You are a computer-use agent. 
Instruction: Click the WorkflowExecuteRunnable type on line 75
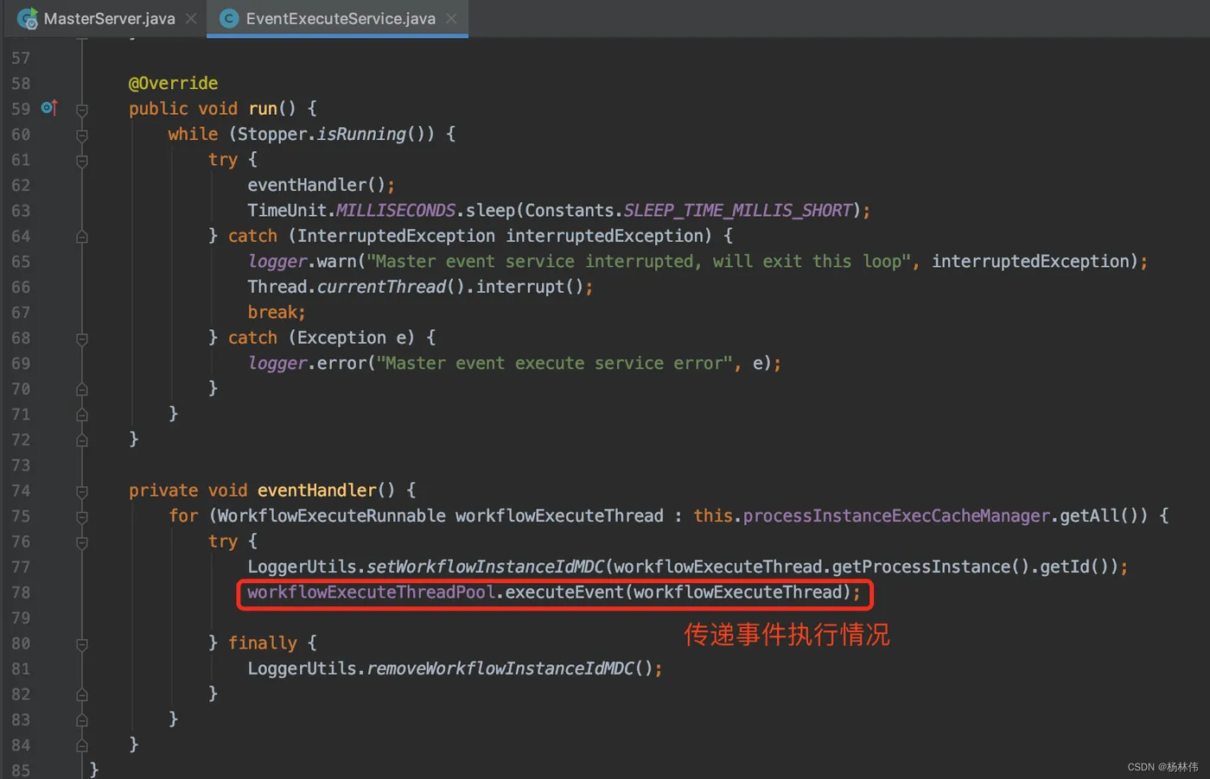click(x=332, y=516)
